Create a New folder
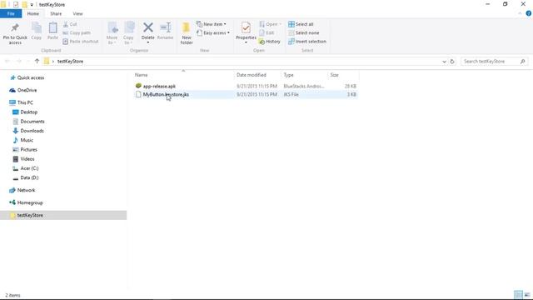Screen dimensions: 533x300 [187, 33]
